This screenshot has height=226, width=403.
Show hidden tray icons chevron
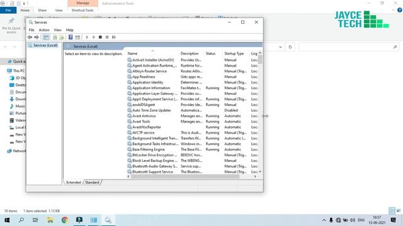[324, 220]
